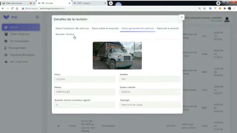The image size is (237, 133).
Task: Click the Revisión técnico-mecánica vigente field
Action: pyautogui.click(x=84, y=105)
